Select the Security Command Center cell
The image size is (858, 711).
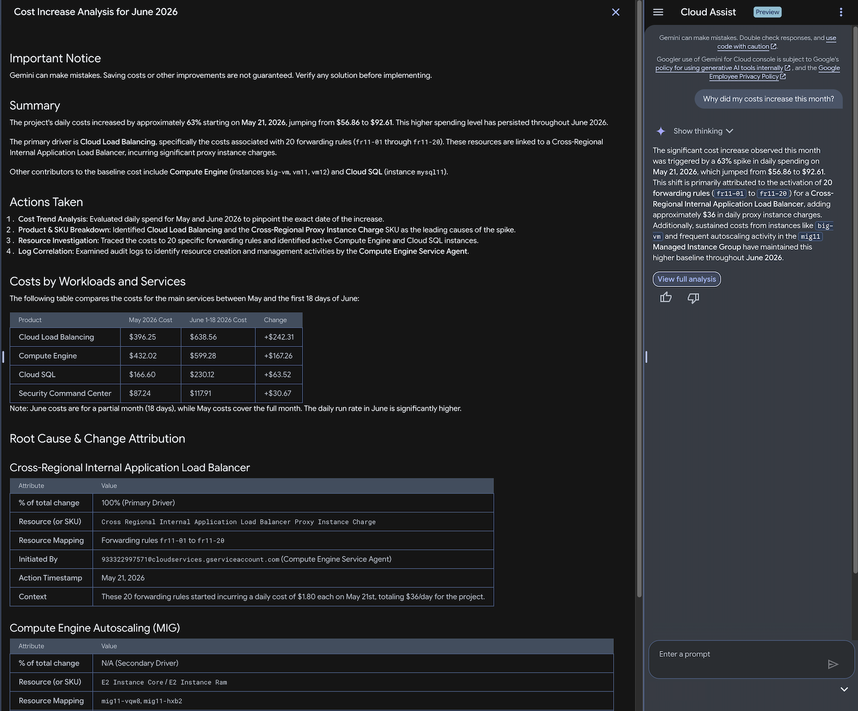point(65,393)
